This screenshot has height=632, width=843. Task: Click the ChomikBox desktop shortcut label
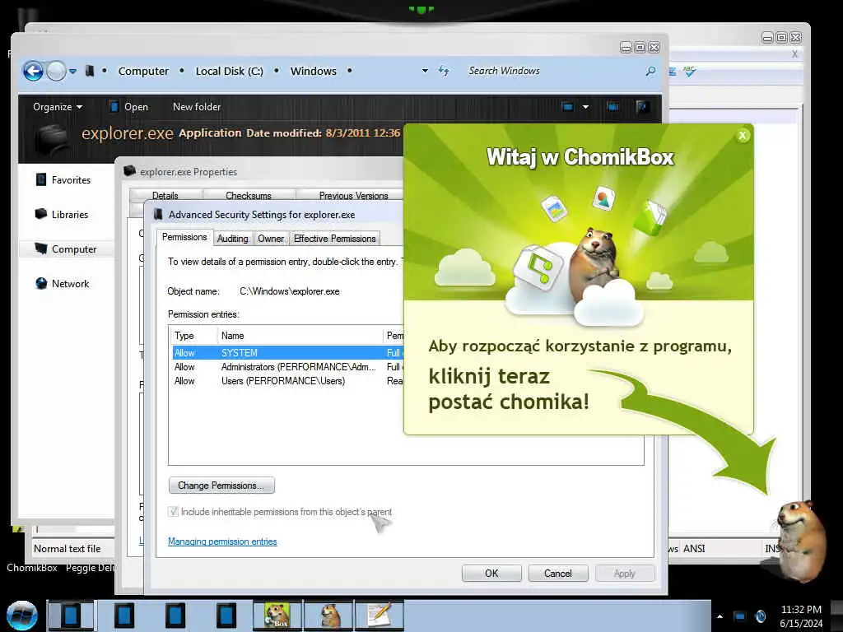[x=32, y=568]
